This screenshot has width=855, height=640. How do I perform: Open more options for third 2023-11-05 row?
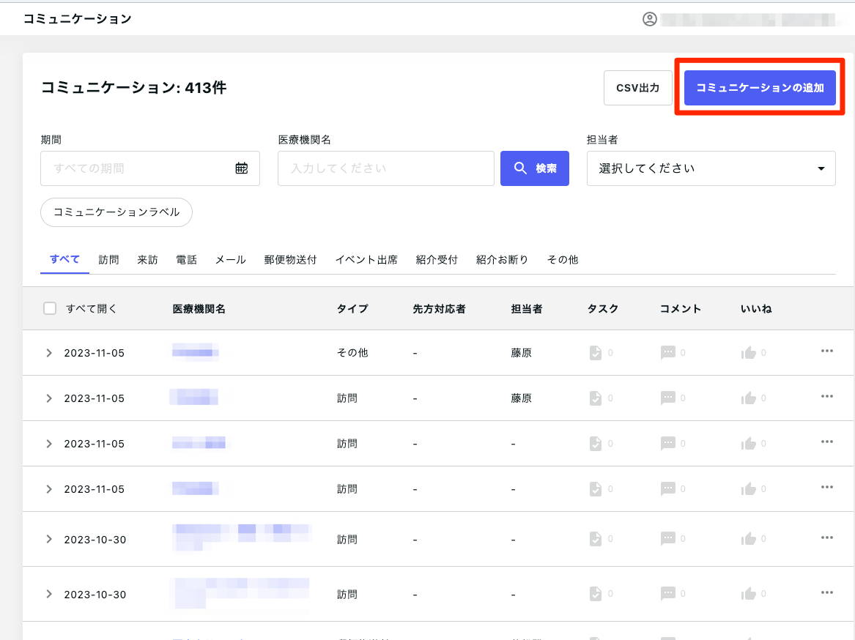point(826,442)
